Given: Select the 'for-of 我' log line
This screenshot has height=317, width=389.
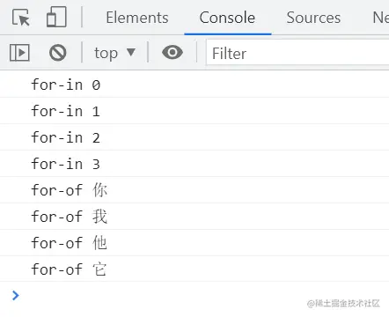Looking at the screenshot, I should (194, 217).
